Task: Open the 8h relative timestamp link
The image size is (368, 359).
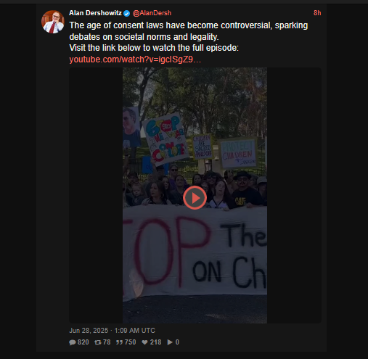Action: (317, 13)
